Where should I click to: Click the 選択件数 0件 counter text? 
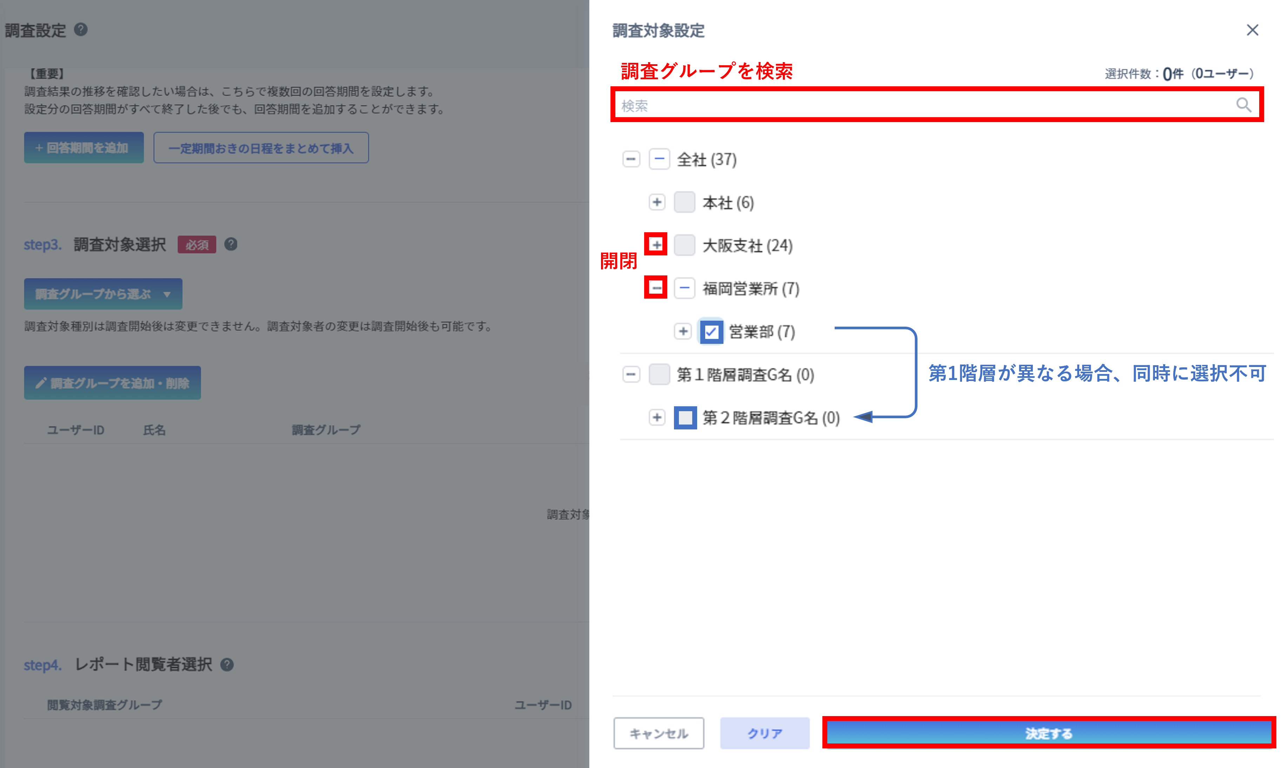pos(1179,73)
